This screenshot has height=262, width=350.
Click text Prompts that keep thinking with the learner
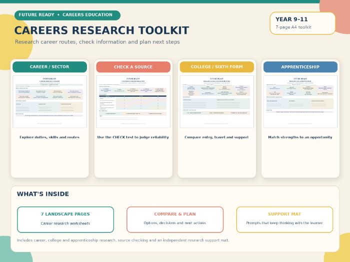pos(284,223)
